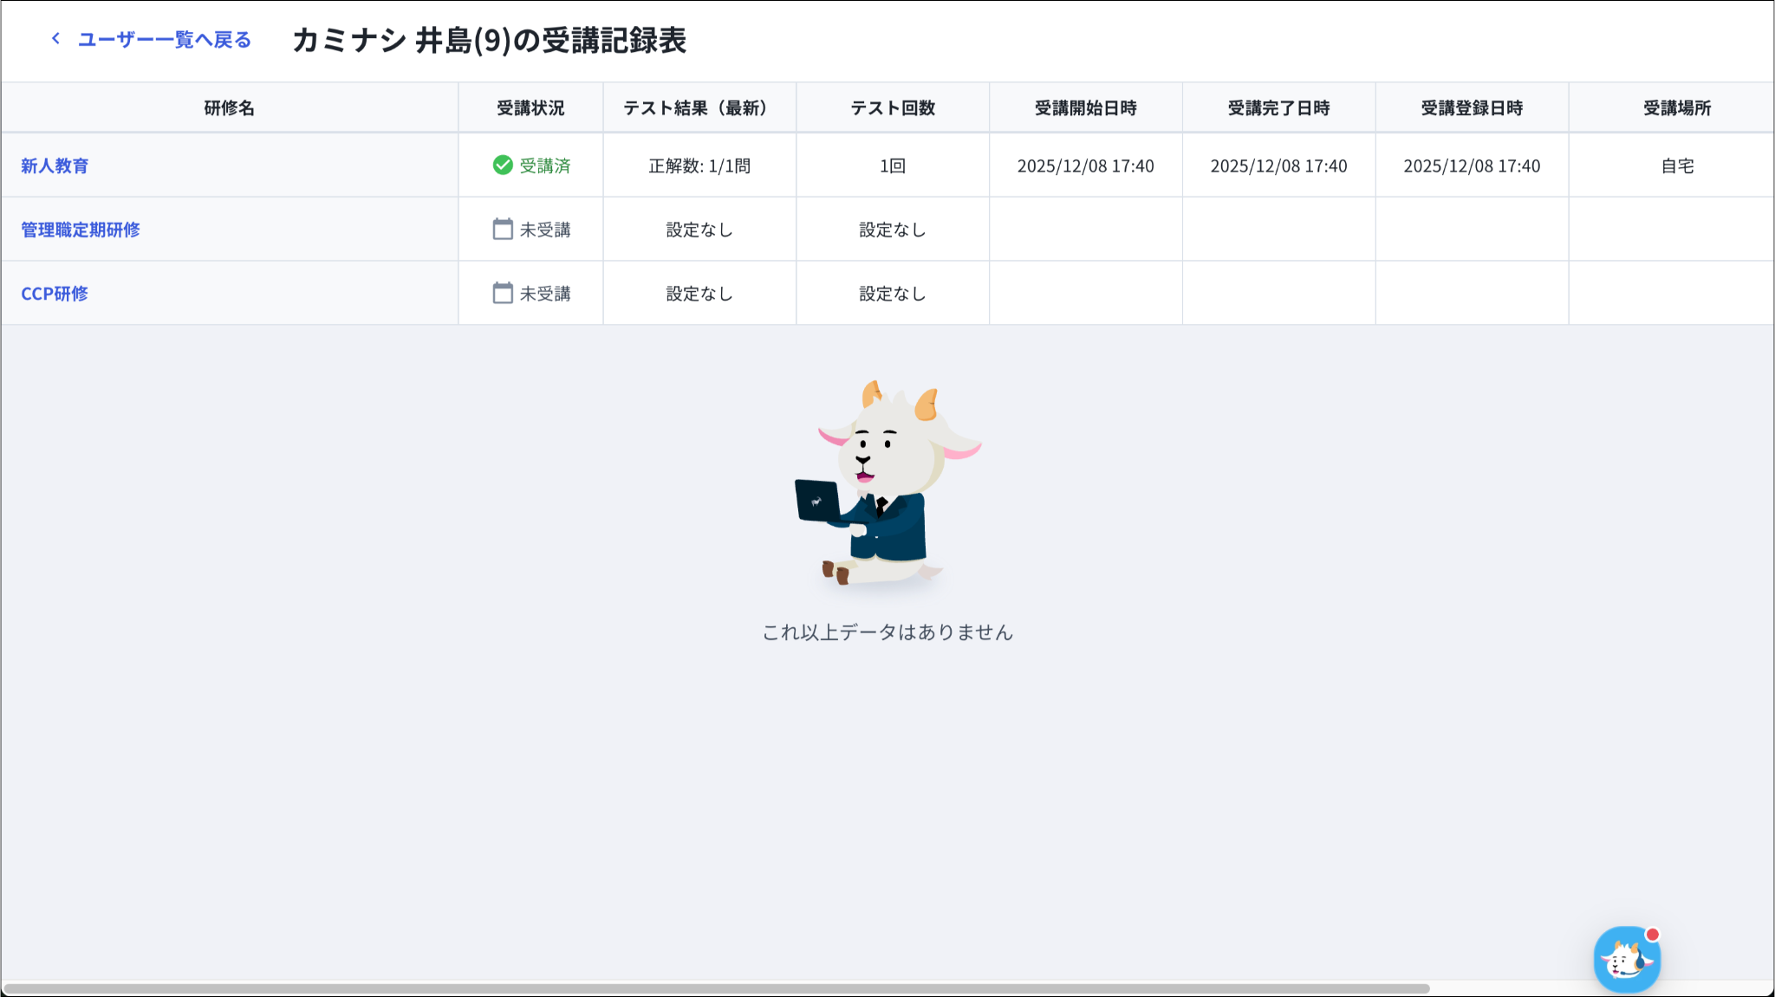Click the 受講開始日時 column header

click(x=1085, y=108)
